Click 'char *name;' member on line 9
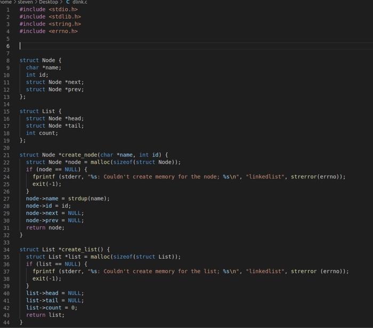This screenshot has height=328, width=373. (x=44, y=68)
